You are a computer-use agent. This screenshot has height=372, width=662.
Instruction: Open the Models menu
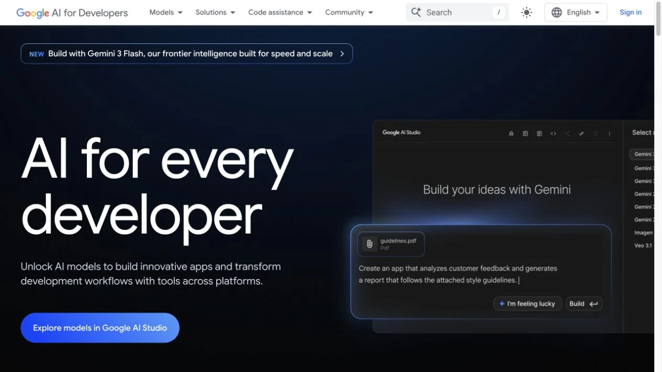tap(166, 12)
